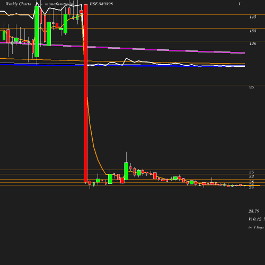265x265 pixels.
Task: Click the 'in 1 Days' label
Action: [256, 227]
